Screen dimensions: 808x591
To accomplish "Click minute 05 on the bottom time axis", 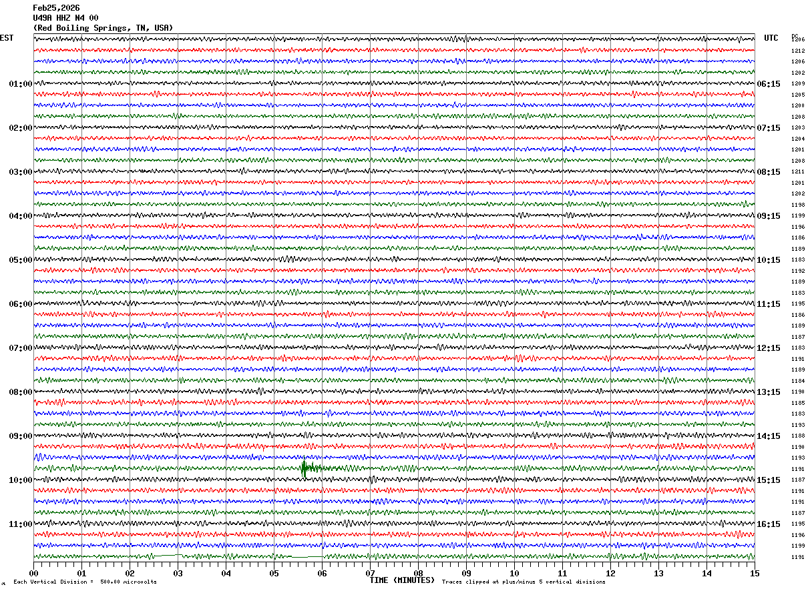I will (x=274, y=574).
